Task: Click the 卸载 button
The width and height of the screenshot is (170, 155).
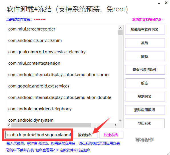Action: (145, 56)
